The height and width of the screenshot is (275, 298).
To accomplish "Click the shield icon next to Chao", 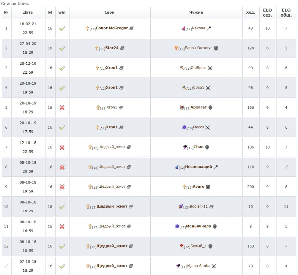I will tap(207, 147).
